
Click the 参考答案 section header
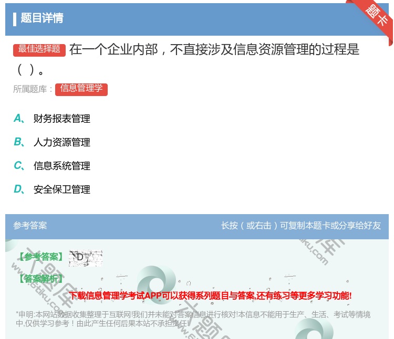coord(30,225)
